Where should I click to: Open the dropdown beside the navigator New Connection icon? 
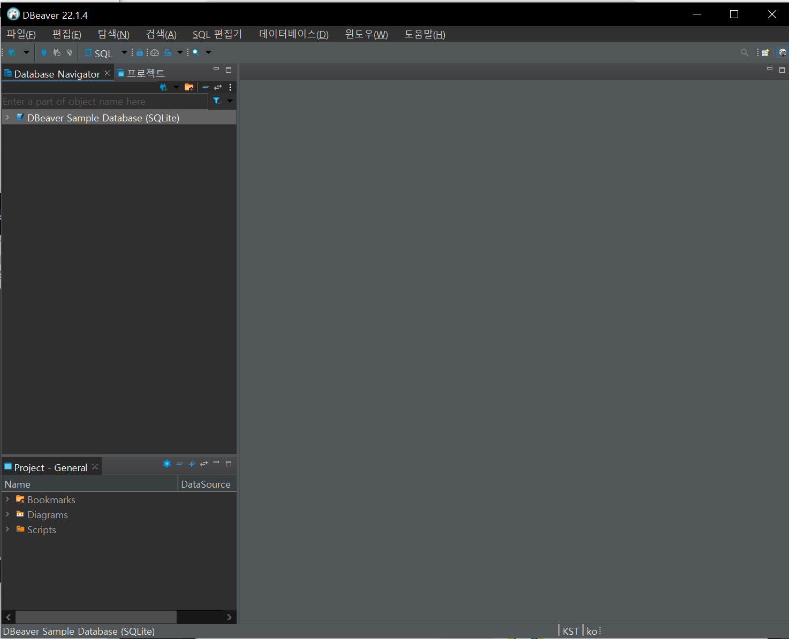(177, 87)
